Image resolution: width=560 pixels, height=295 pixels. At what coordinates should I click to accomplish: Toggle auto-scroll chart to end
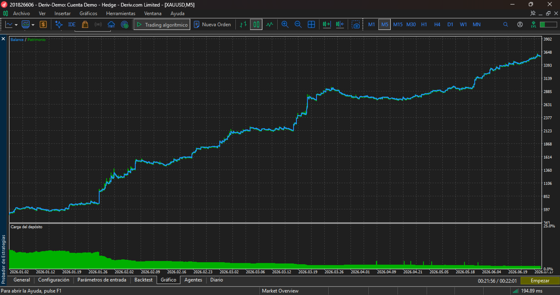[327, 25]
